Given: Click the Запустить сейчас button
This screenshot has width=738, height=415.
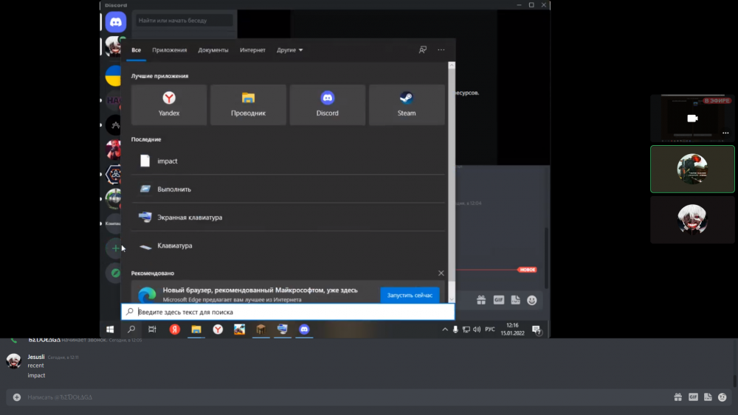Looking at the screenshot, I should (x=410, y=295).
